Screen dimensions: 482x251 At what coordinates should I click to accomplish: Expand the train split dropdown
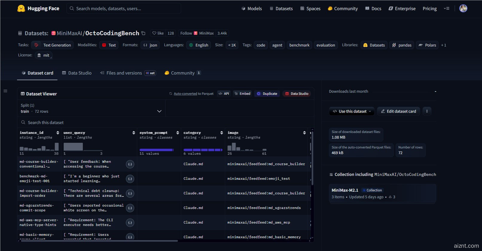(x=159, y=111)
